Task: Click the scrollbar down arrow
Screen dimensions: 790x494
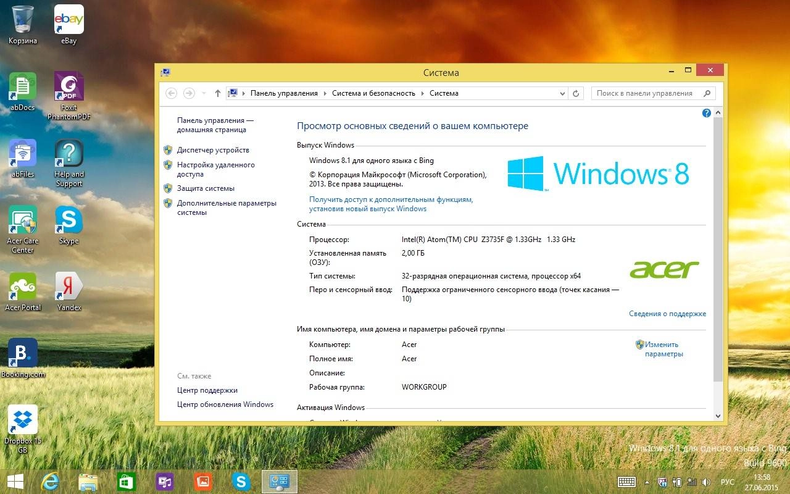Action: (x=718, y=416)
